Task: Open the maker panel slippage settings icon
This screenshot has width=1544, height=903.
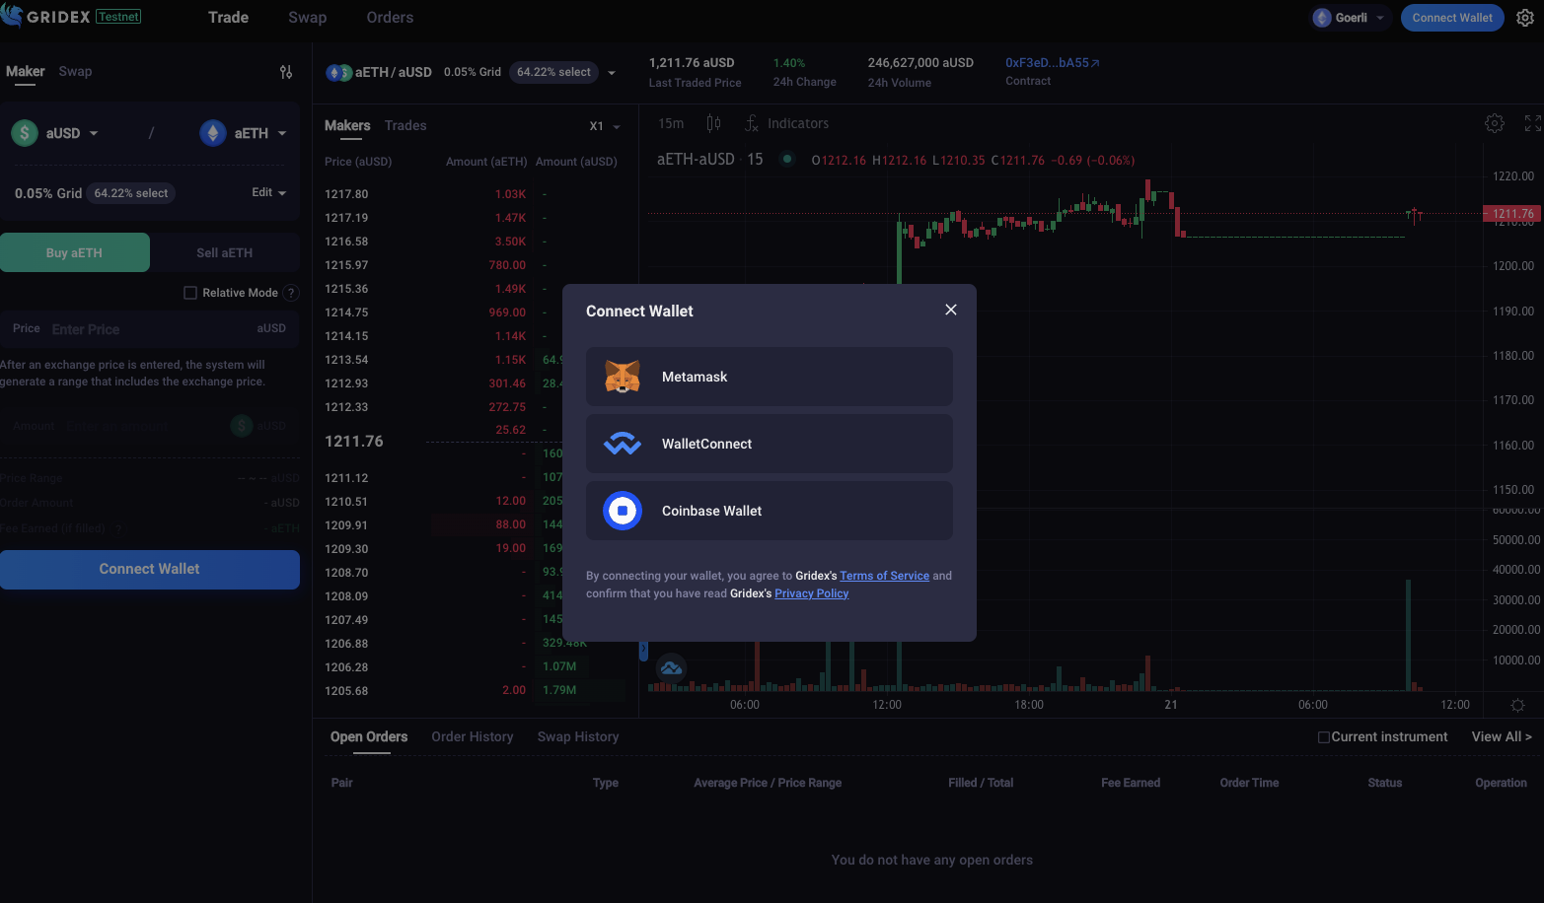Action: (x=286, y=72)
